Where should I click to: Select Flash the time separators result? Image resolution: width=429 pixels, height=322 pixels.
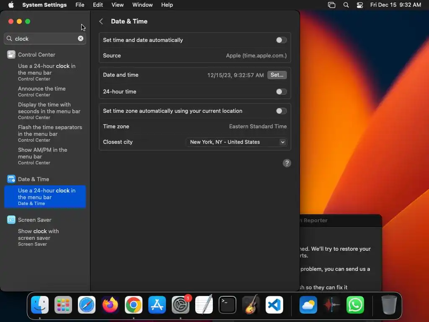tap(45, 133)
